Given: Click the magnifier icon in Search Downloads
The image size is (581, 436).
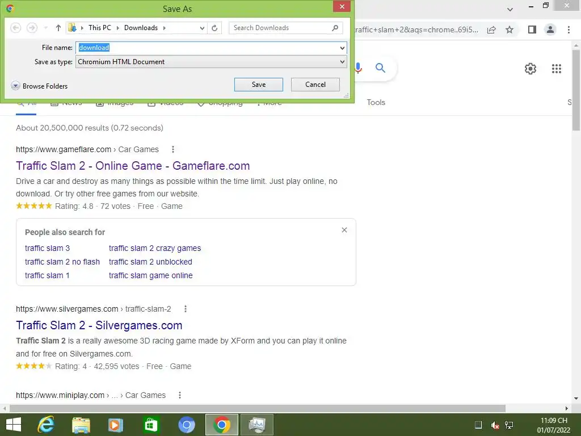Looking at the screenshot, I should click(335, 28).
